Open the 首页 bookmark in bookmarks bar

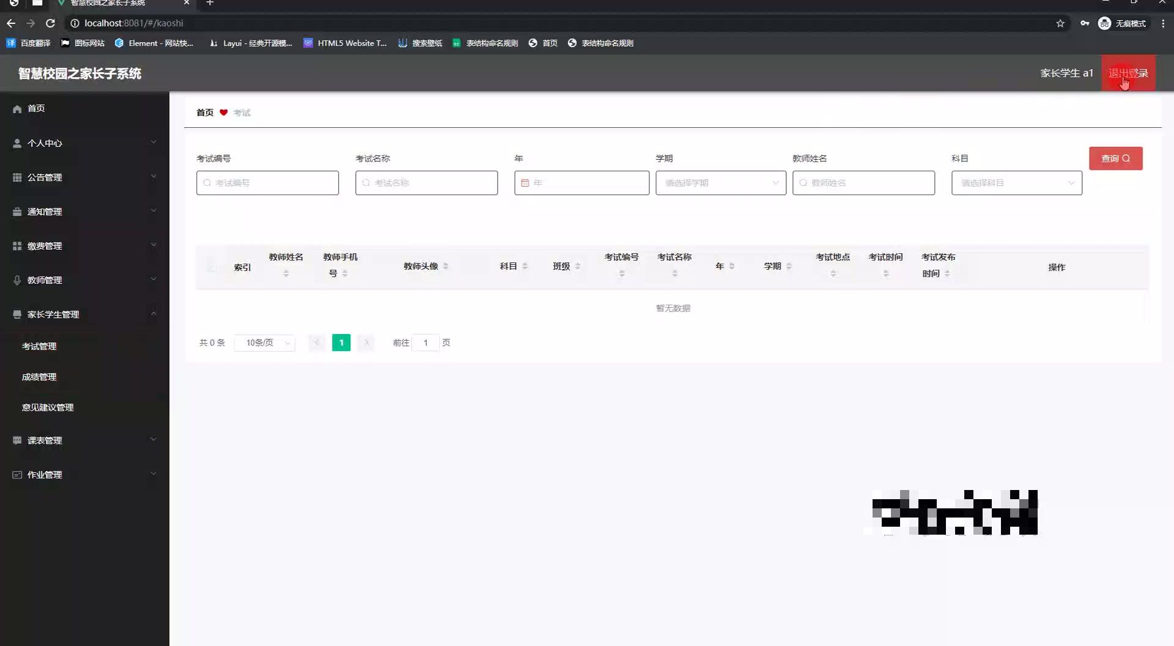pos(543,43)
